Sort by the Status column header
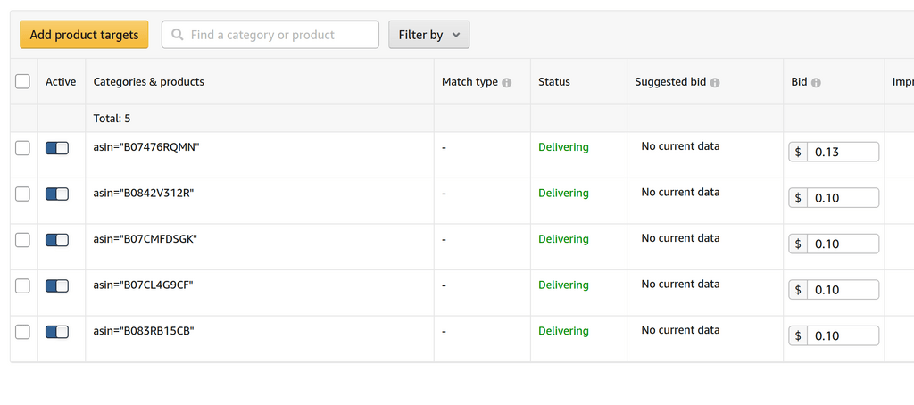The height and width of the screenshot is (405, 914). coord(553,81)
